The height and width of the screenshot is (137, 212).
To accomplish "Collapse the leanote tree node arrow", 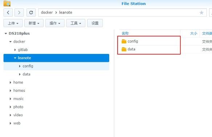I will pyautogui.click(x=15, y=58).
